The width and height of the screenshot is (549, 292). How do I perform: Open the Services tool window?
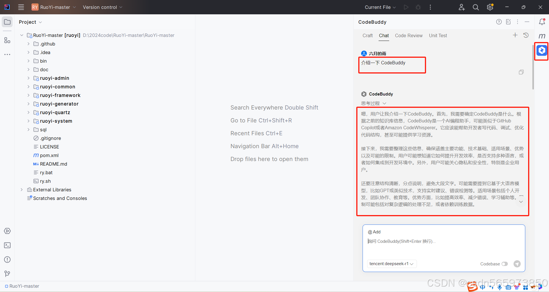point(7,231)
